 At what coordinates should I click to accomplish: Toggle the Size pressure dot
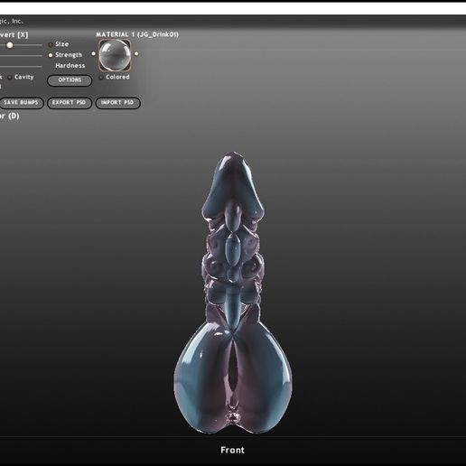(51, 44)
